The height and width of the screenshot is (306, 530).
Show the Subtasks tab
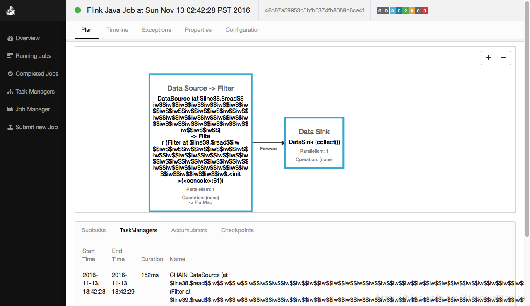coord(94,230)
